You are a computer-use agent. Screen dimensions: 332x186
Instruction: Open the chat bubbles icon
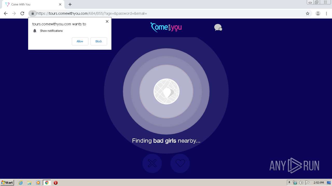point(218,27)
